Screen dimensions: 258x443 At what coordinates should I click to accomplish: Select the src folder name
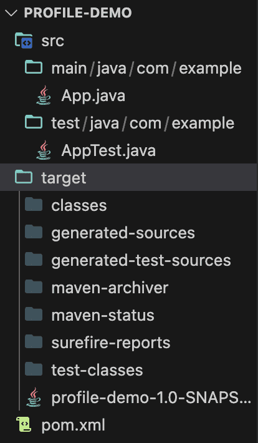tap(53, 41)
